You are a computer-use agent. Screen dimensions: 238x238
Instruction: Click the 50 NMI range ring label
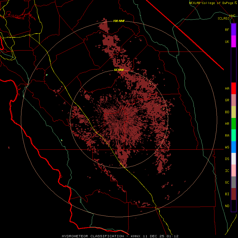(119, 70)
